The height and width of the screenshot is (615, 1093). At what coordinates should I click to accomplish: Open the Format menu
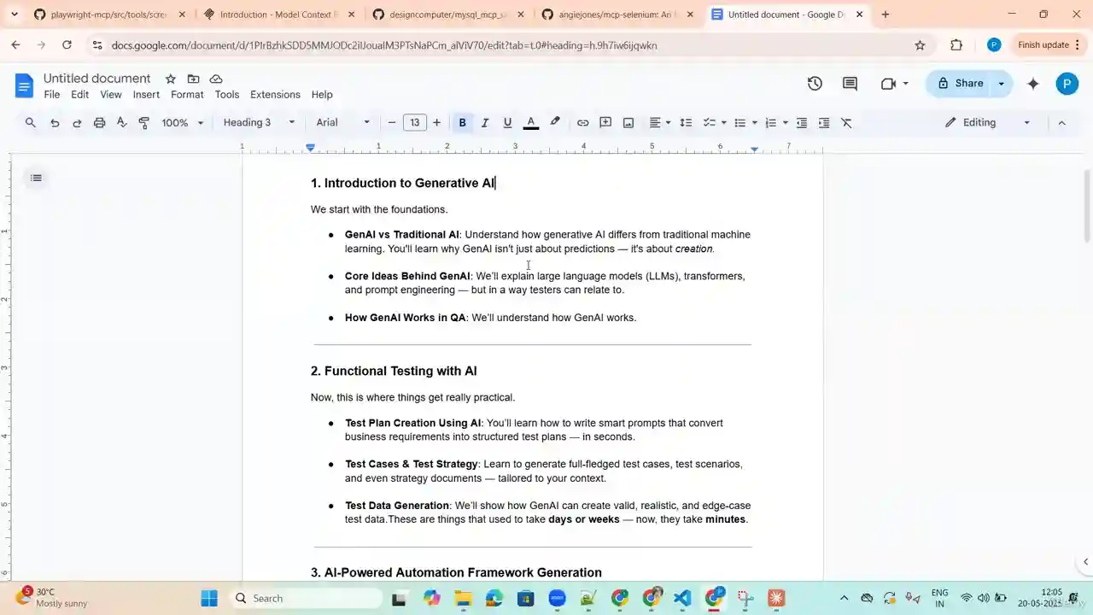point(187,95)
